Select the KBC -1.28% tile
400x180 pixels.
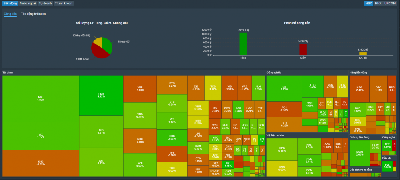pos(198,171)
